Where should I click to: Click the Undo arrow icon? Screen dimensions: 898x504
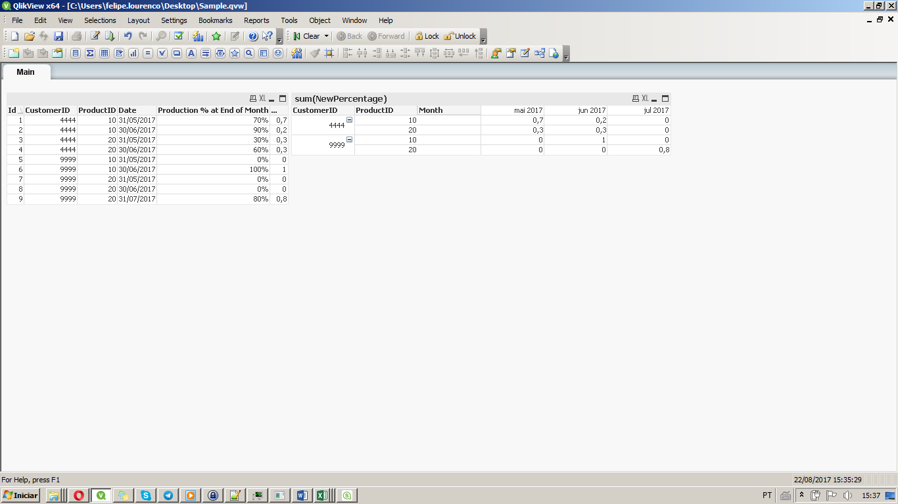(x=128, y=36)
